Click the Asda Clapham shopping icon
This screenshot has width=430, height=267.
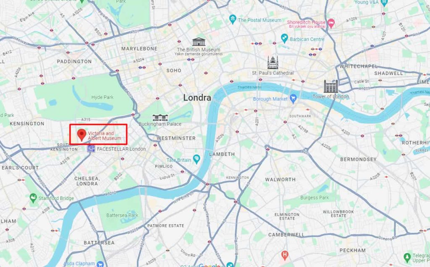click(100, 264)
